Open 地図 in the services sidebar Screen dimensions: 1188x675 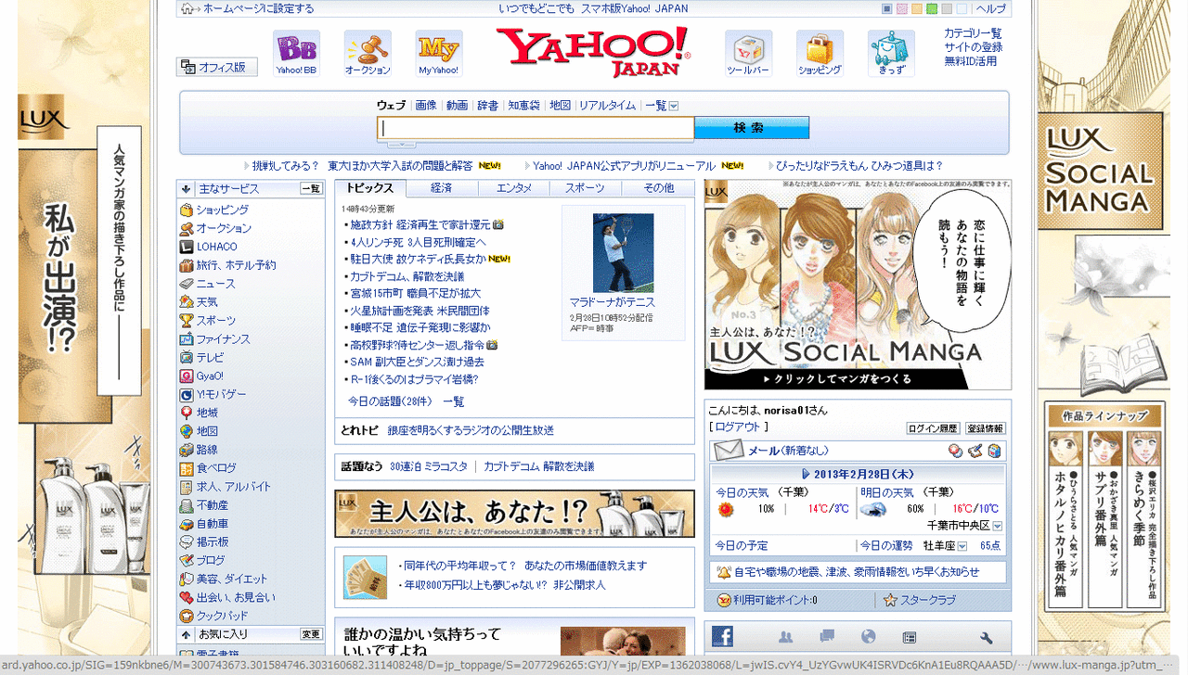[207, 431]
